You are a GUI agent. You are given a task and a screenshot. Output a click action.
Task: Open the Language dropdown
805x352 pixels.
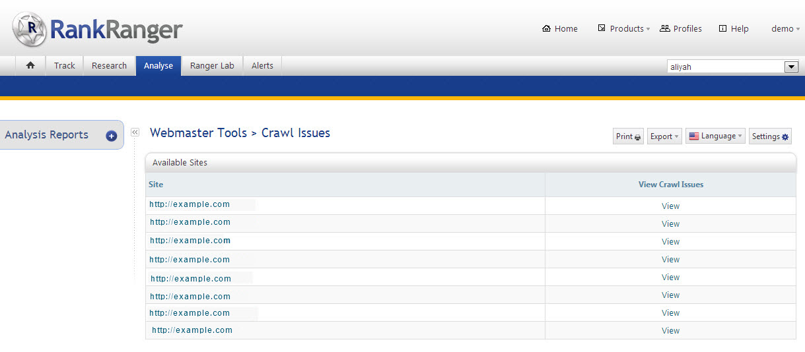[x=715, y=136]
